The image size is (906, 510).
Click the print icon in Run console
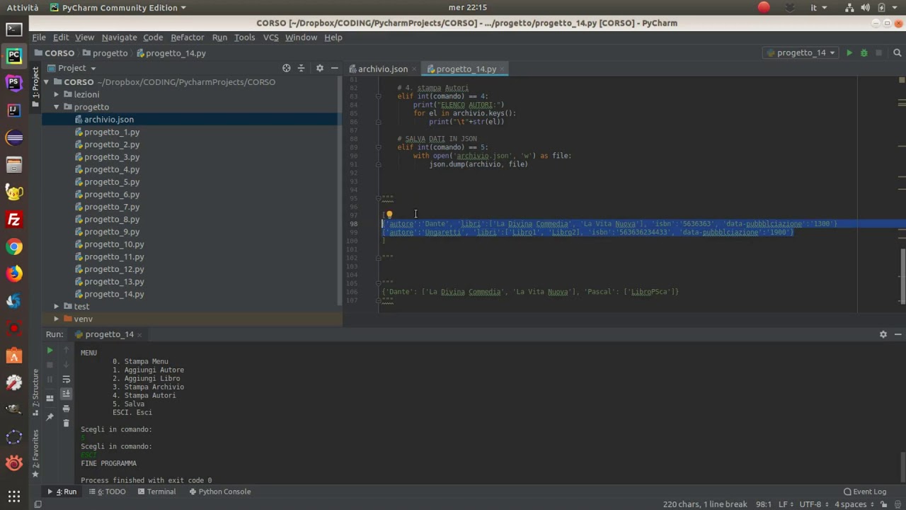[67, 409]
